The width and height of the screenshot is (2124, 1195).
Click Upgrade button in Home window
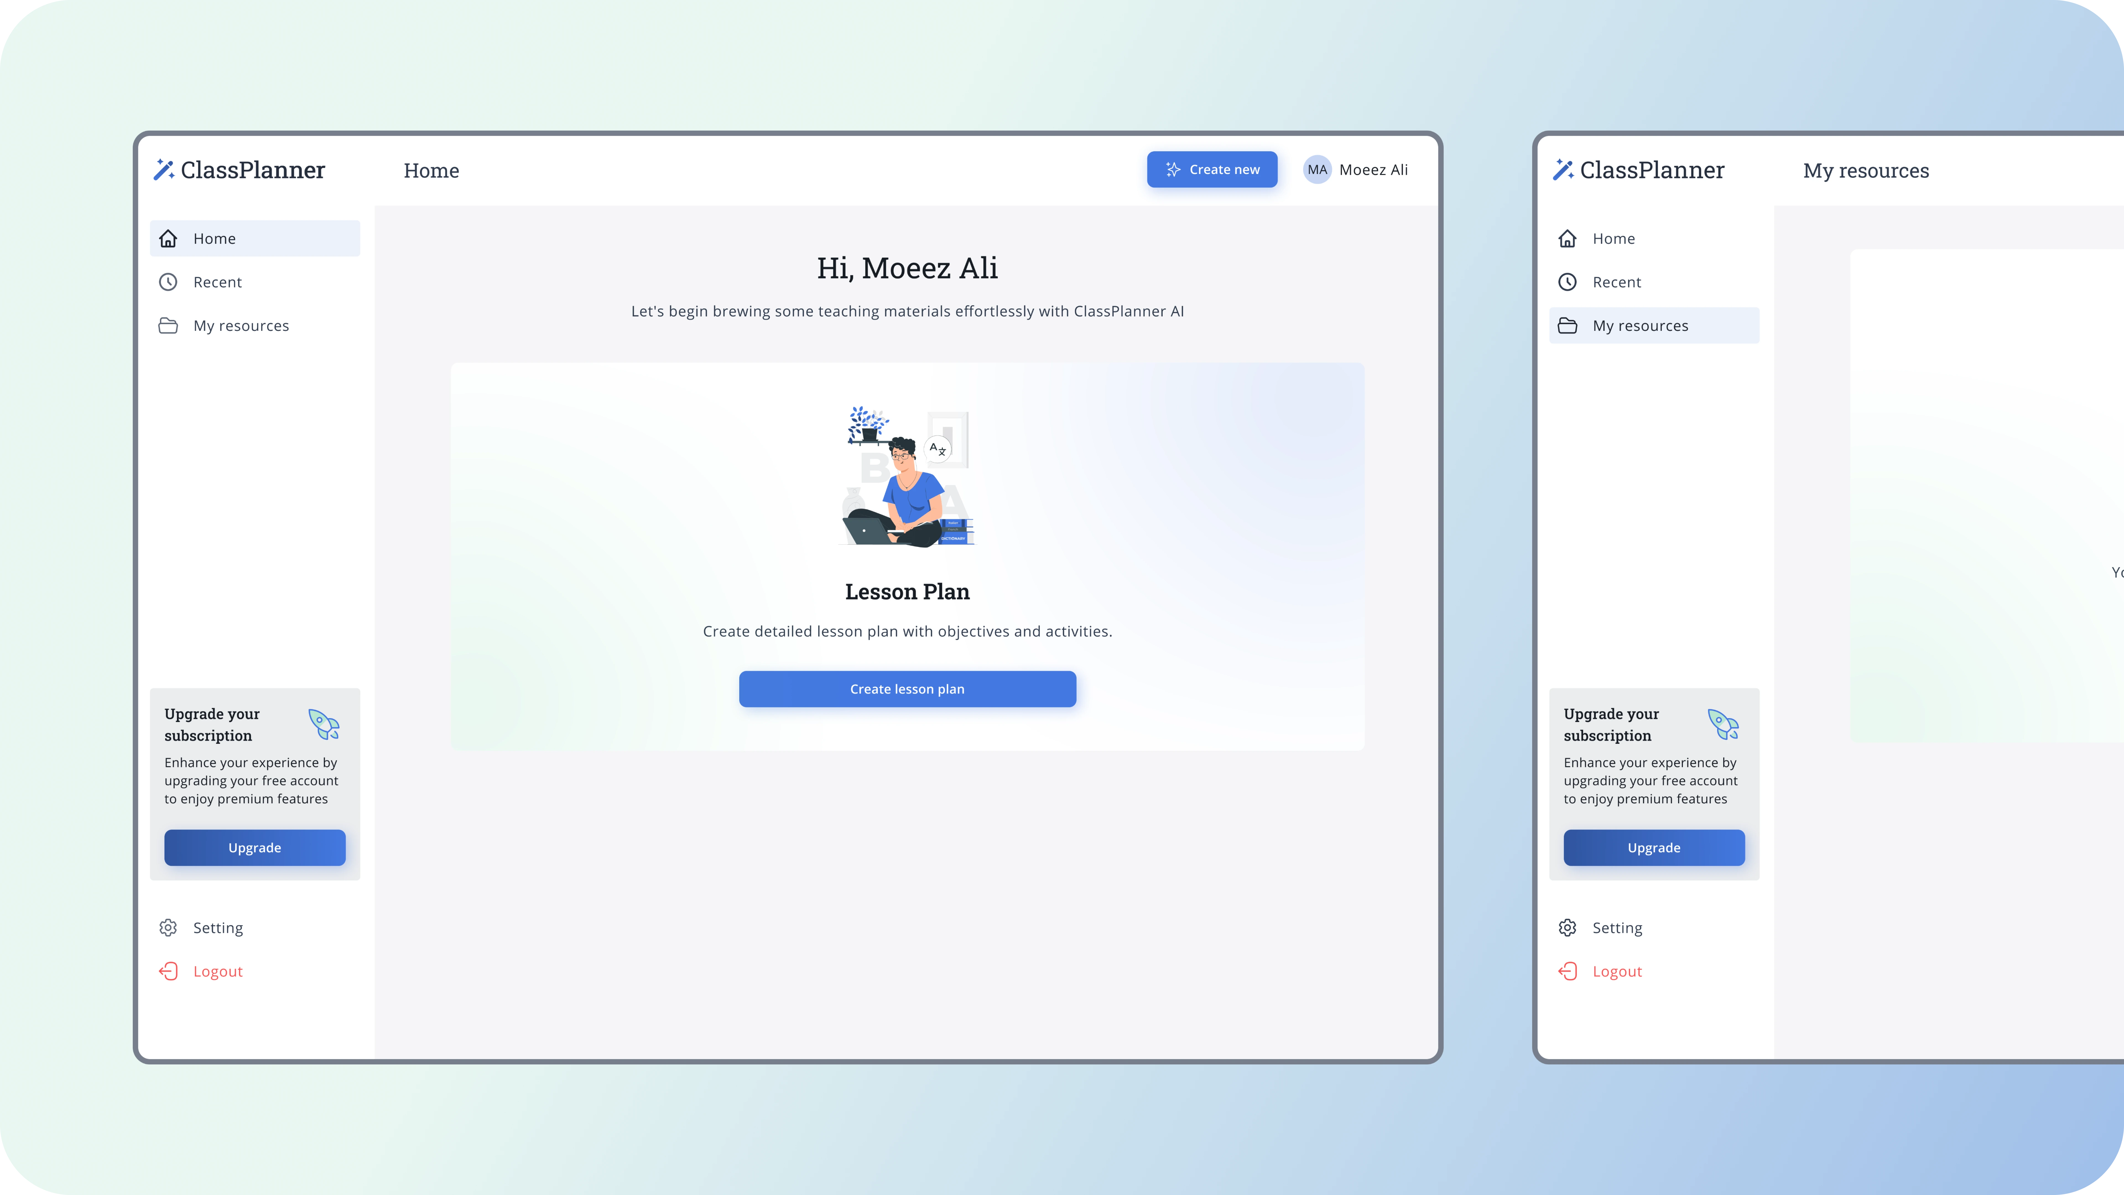[255, 848]
